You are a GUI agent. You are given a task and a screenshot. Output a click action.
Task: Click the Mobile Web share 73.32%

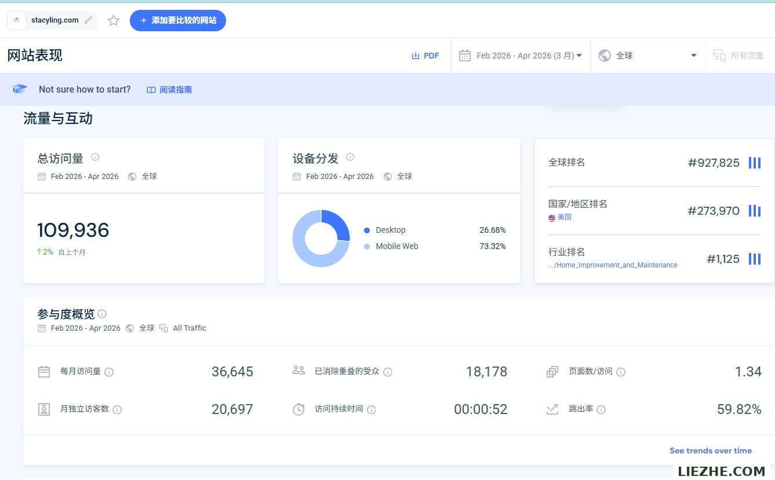click(x=493, y=247)
